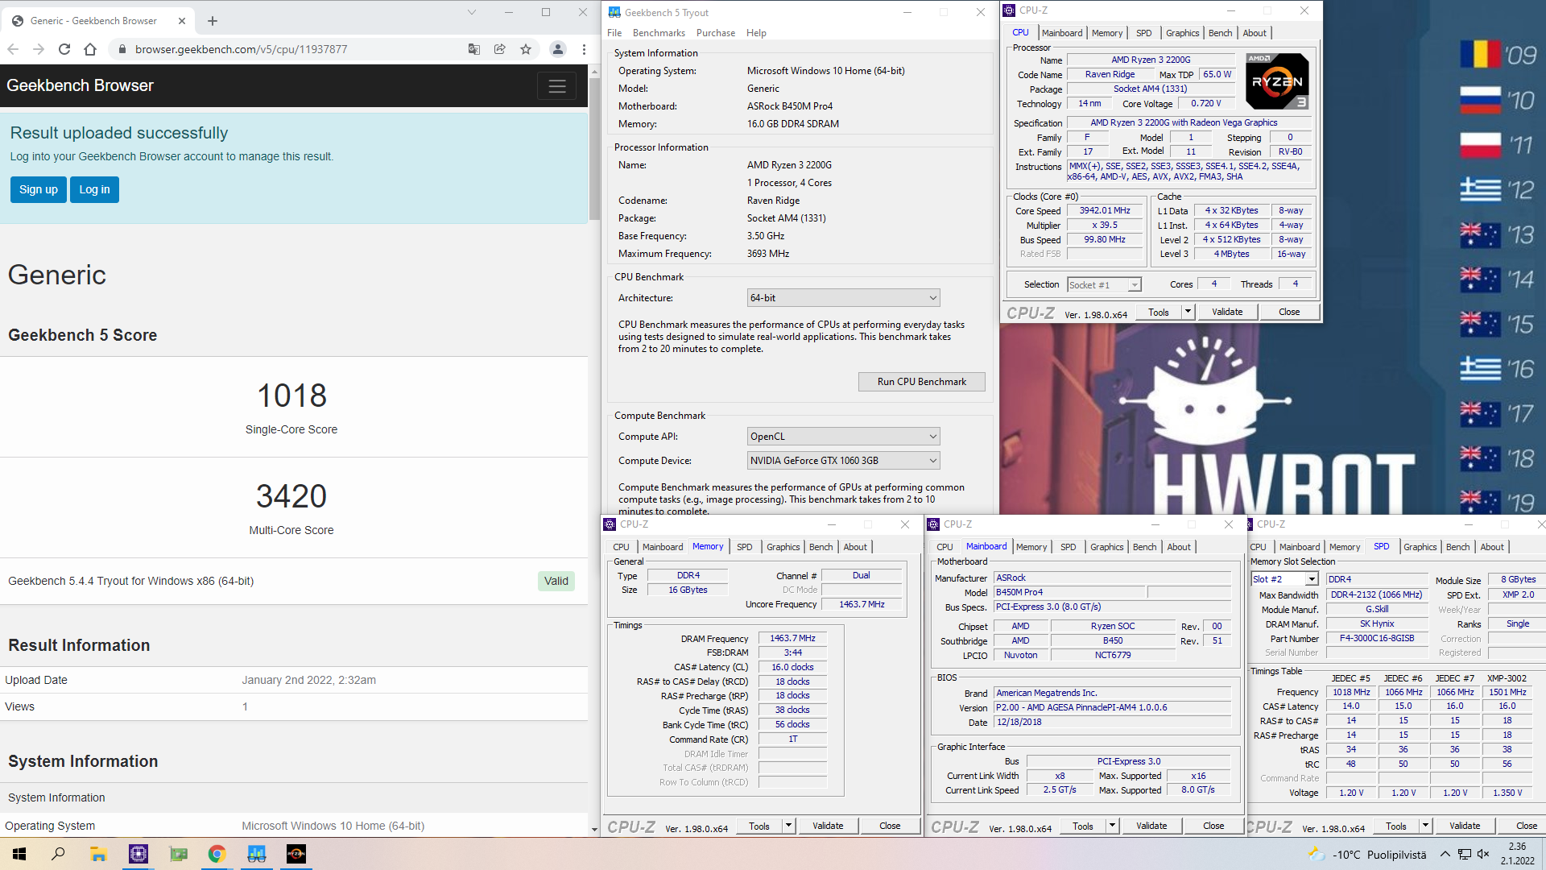Open Tools dropdown arrow in CPU-Z Memory window
1546x870 pixels.
coord(788,826)
